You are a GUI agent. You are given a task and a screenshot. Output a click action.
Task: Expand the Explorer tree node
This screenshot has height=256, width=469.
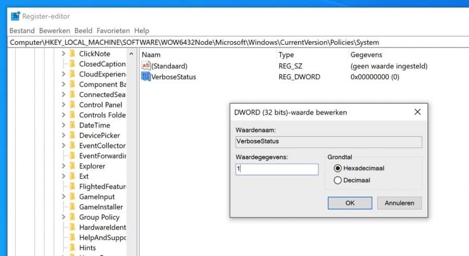coord(64,166)
